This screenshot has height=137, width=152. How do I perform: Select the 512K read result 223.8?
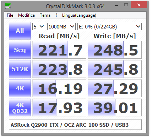click(x=59, y=69)
